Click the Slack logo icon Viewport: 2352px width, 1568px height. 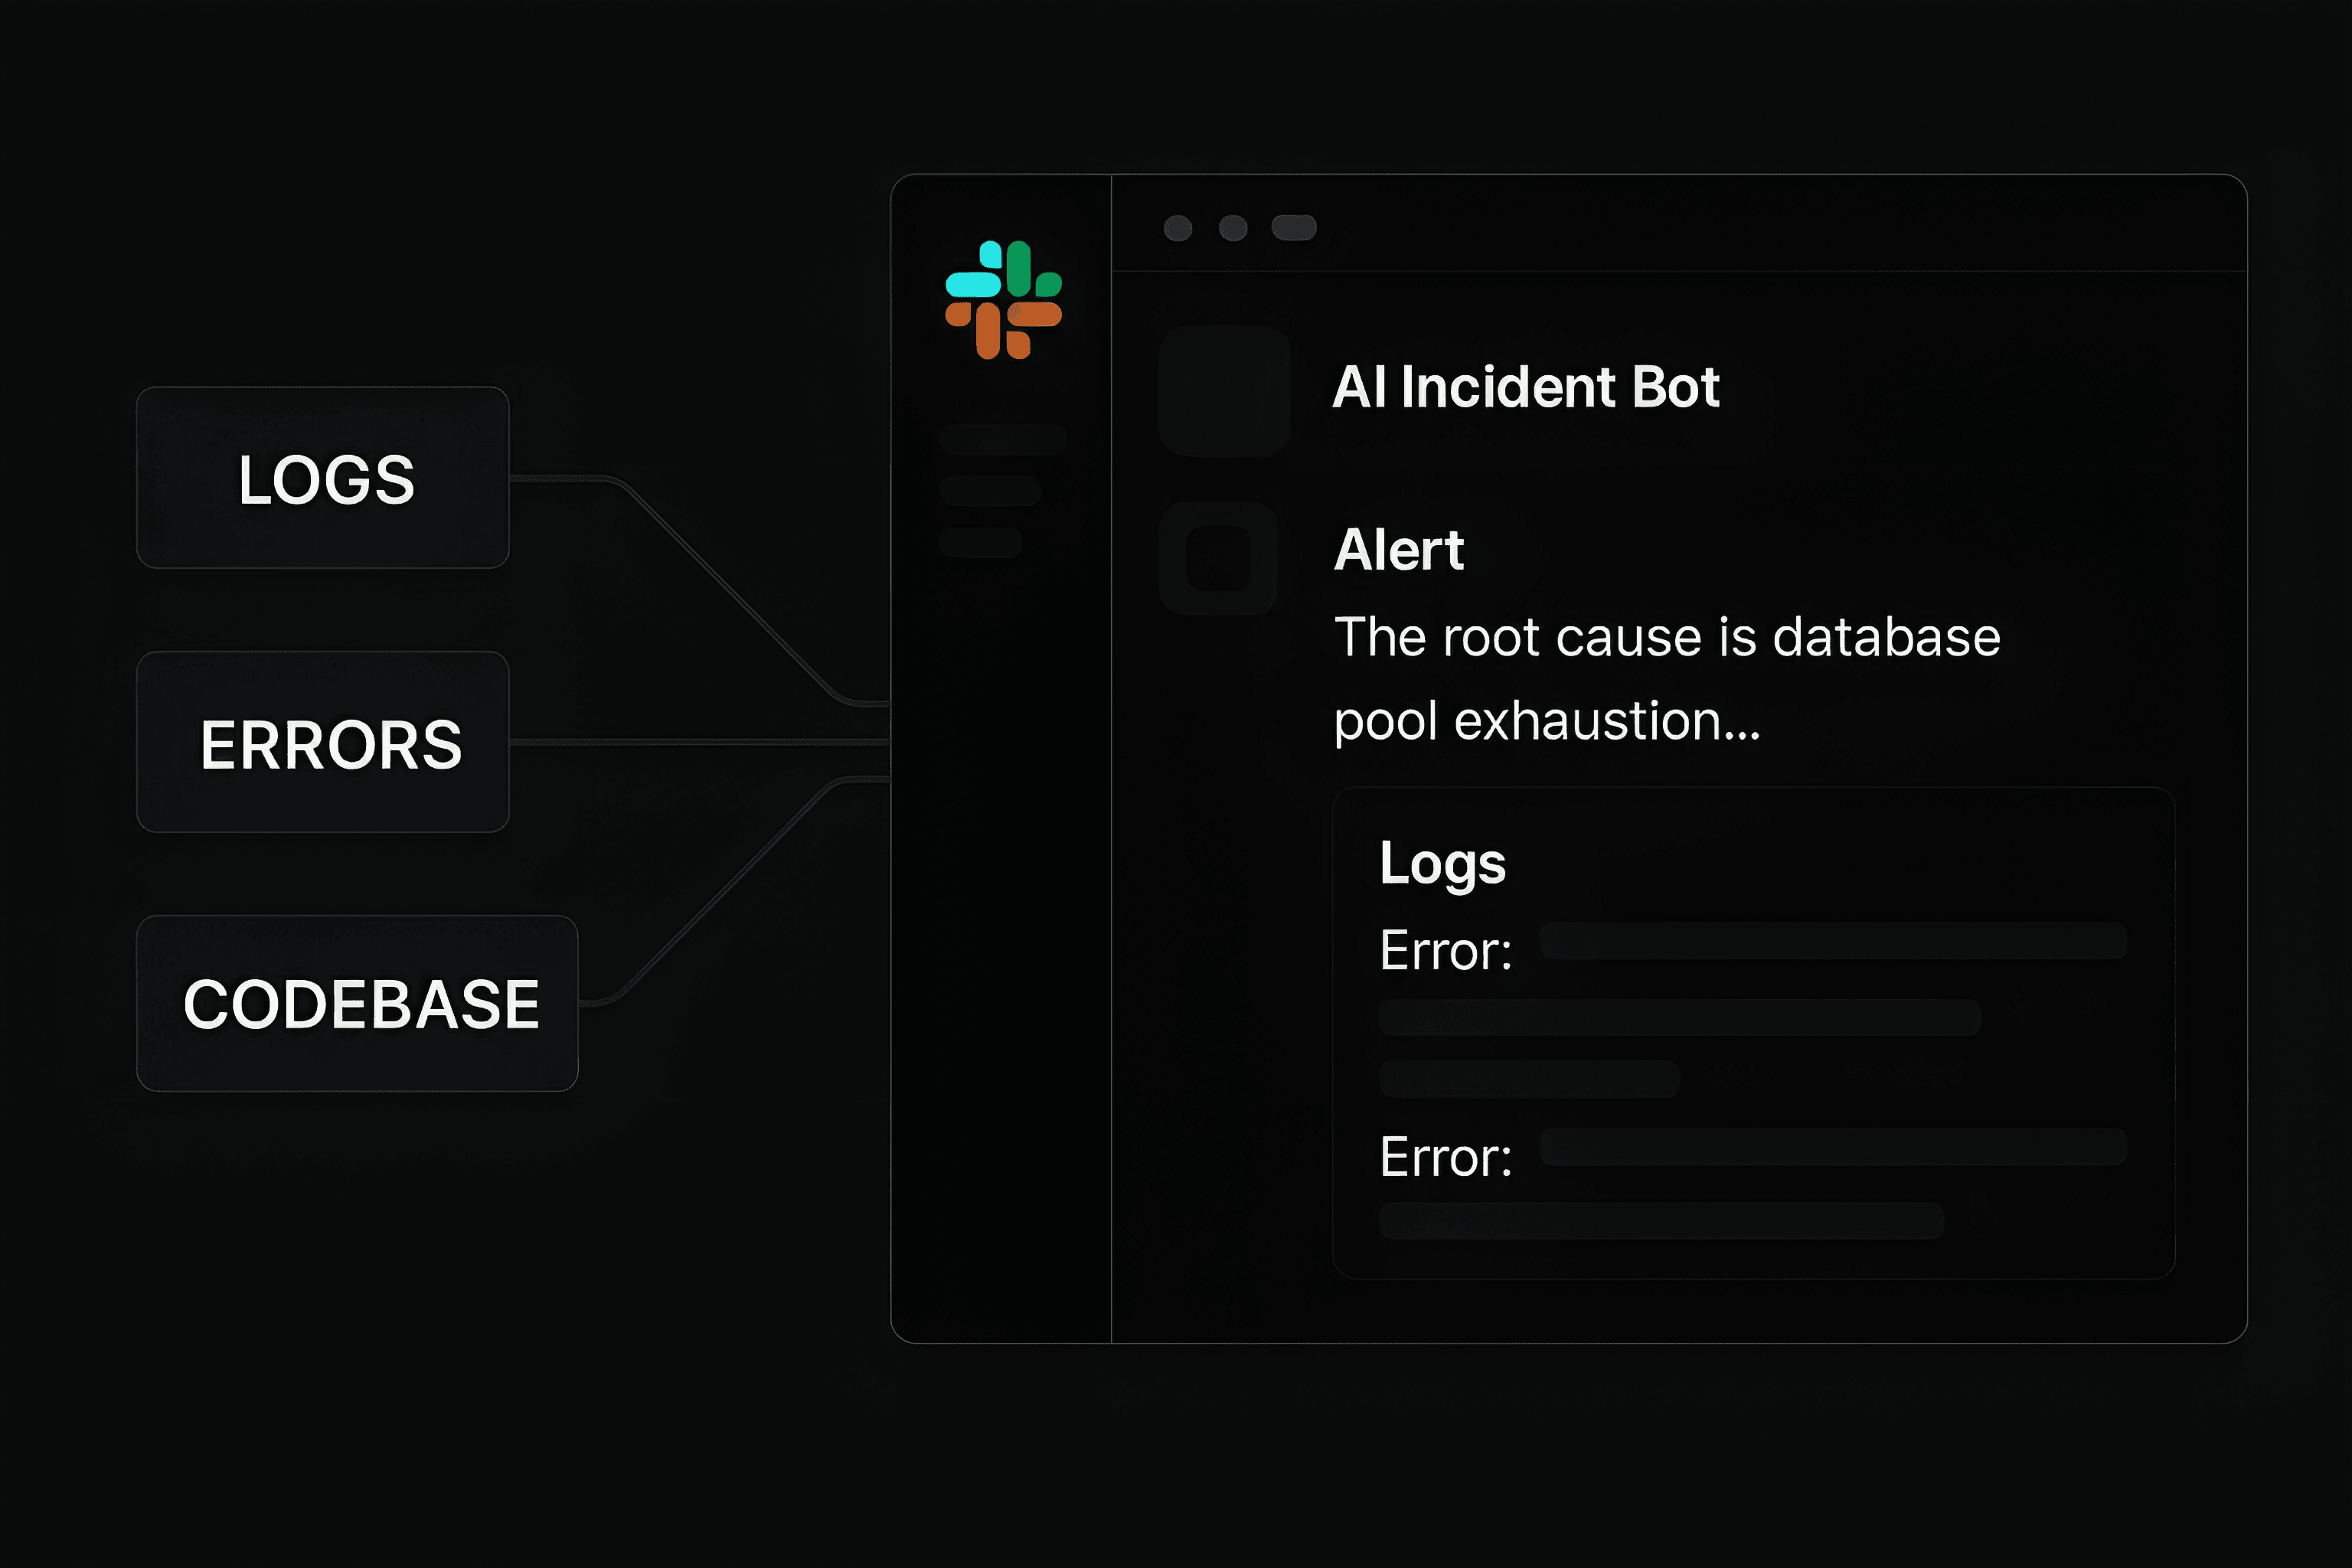1003,300
